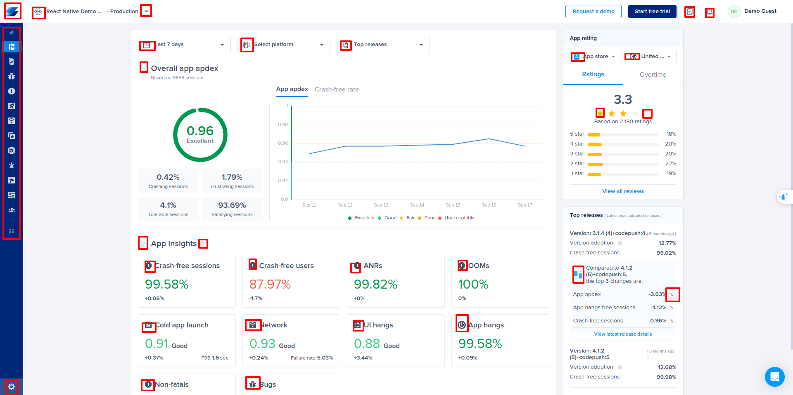Open the Crash-free users card

[x=291, y=281]
